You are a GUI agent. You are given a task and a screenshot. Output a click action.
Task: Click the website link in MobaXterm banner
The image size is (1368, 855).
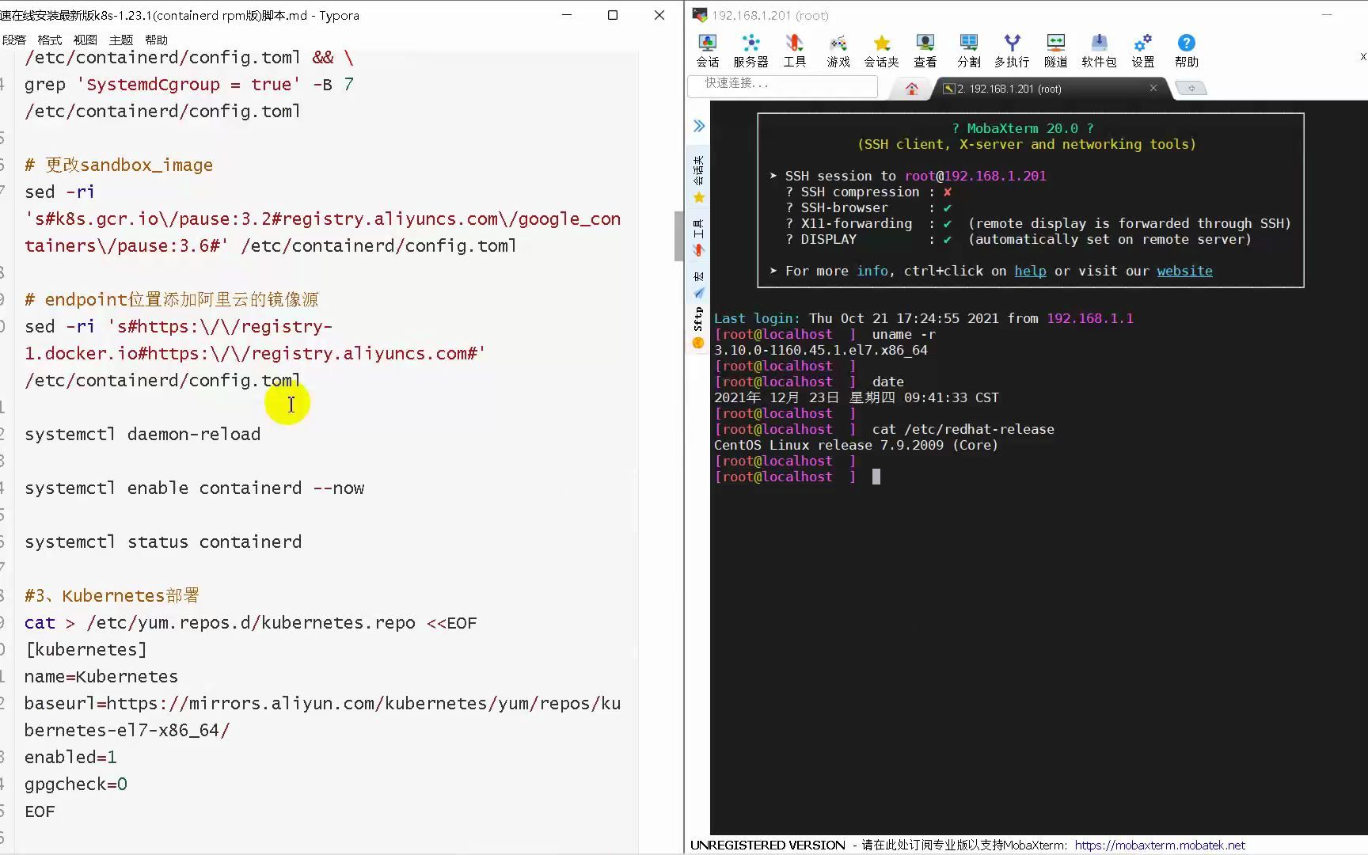point(1184,271)
